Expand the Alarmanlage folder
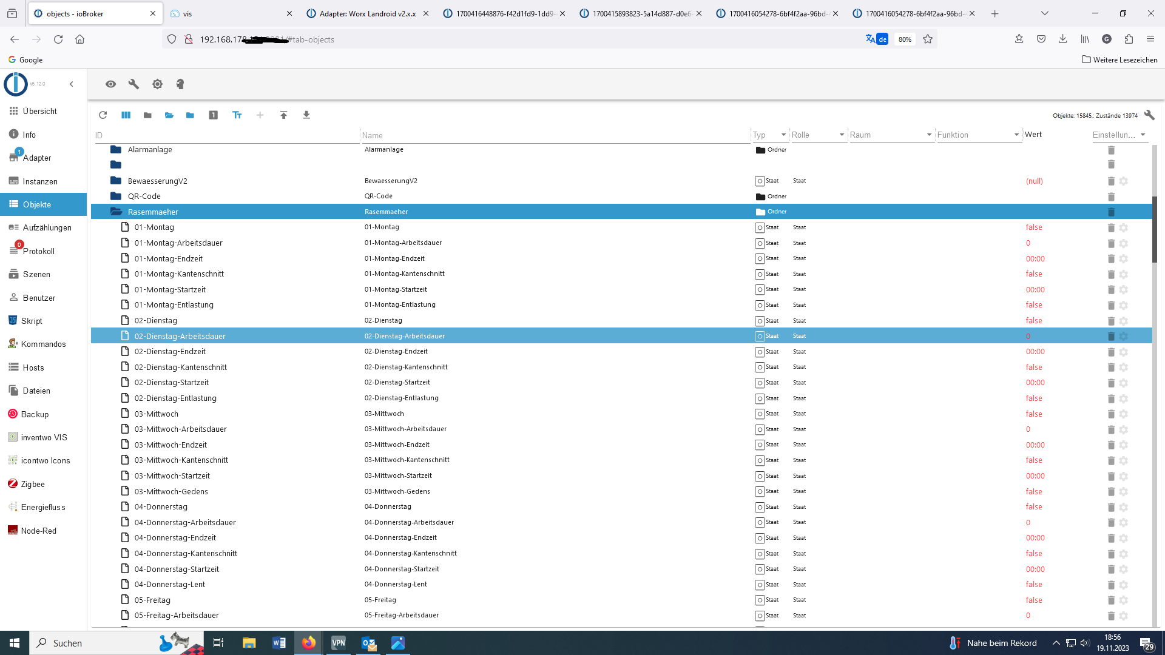This screenshot has width=1165, height=655. click(x=116, y=149)
